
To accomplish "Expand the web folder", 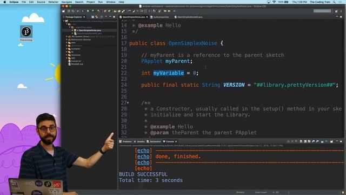I will pyautogui.click(x=66, y=58).
